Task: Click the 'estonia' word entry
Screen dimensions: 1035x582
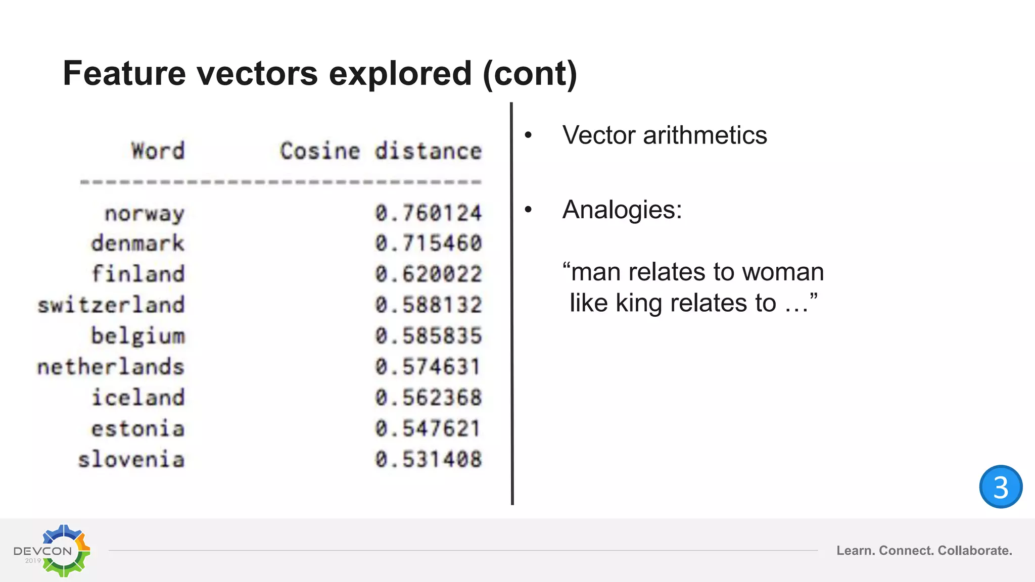Action: pyautogui.click(x=138, y=429)
